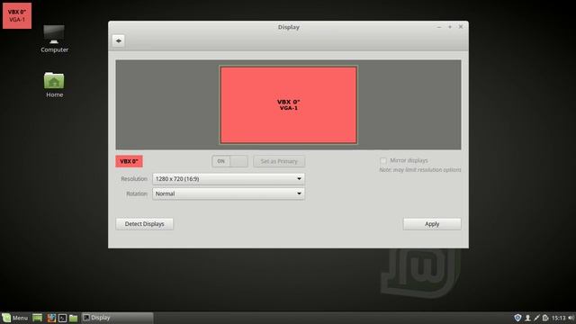The image size is (576, 324).
Task: Open the clock showing 15:13
Action: click(x=558, y=318)
